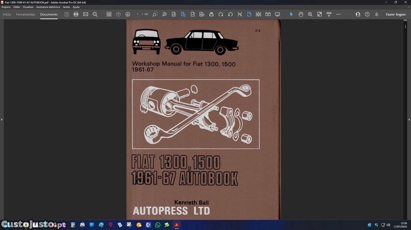
Task: Show more tools via three dots
Action: (338, 14)
